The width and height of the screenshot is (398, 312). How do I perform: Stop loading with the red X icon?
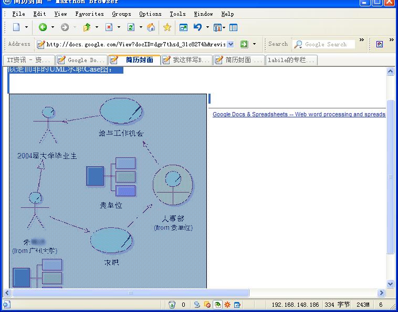(x=109, y=27)
